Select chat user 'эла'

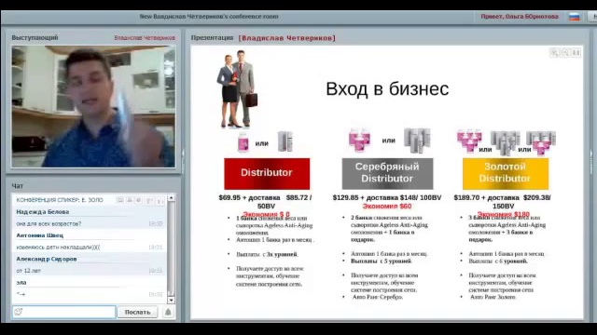[21, 283]
